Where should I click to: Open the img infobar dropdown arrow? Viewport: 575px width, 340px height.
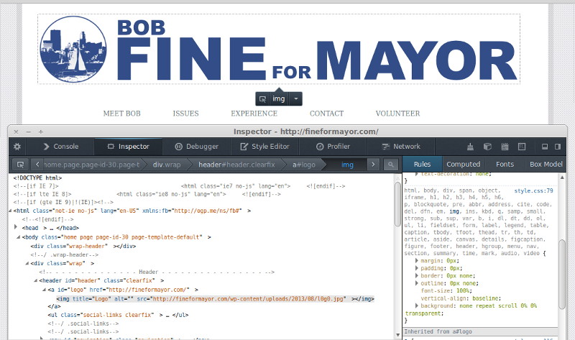(297, 98)
